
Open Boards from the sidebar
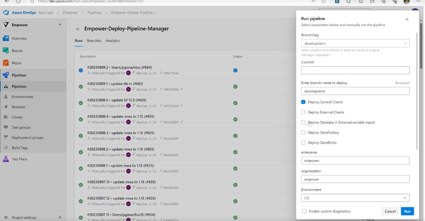17,50
